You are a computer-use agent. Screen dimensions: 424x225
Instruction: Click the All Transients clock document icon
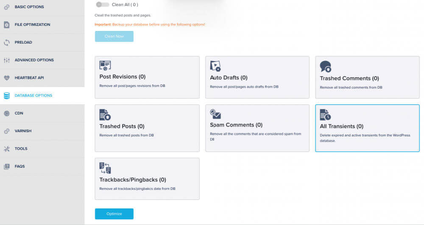click(x=325, y=115)
